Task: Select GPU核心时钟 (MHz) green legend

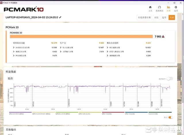Action: coord(67,113)
